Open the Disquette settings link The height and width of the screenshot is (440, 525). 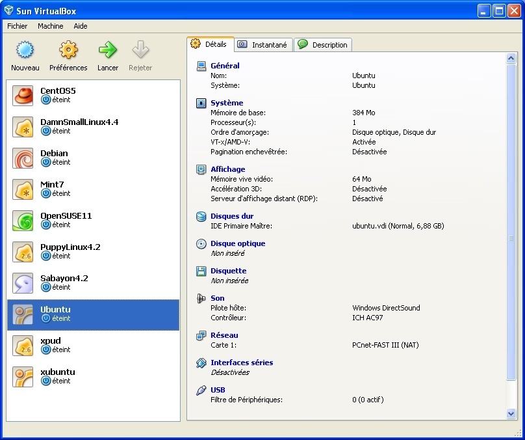[x=228, y=271]
